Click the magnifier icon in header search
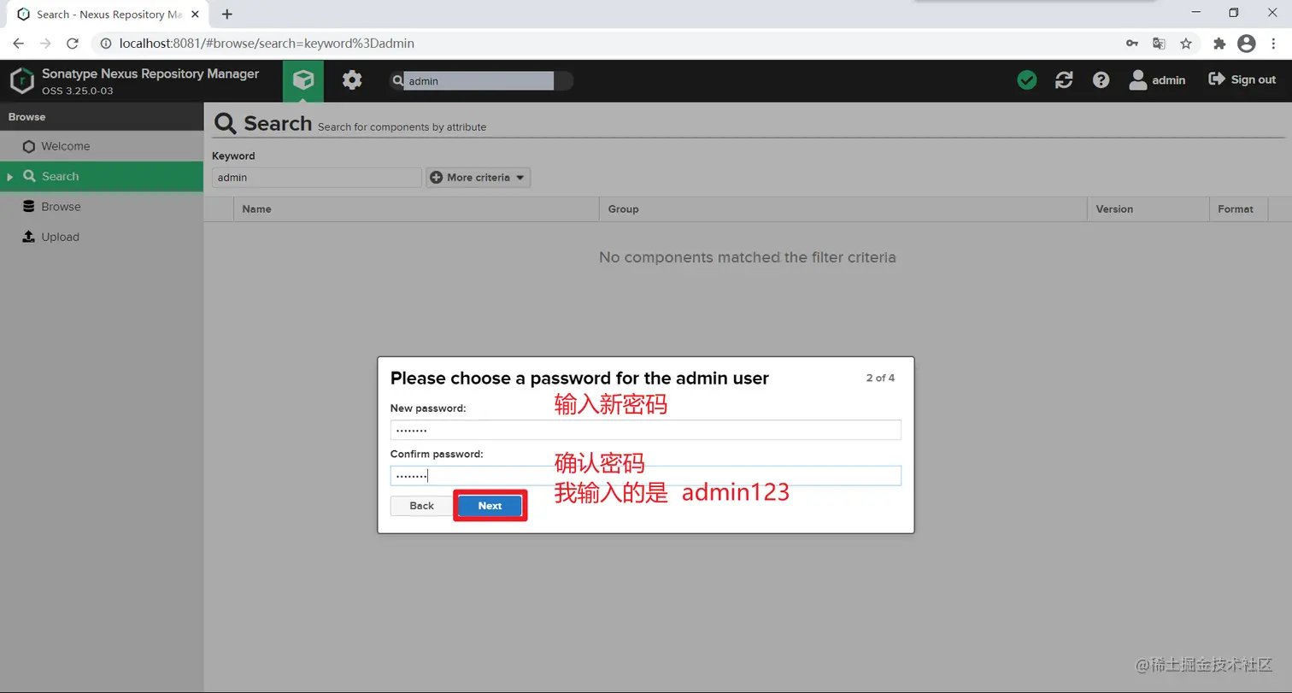1292x693 pixels. 397,81
